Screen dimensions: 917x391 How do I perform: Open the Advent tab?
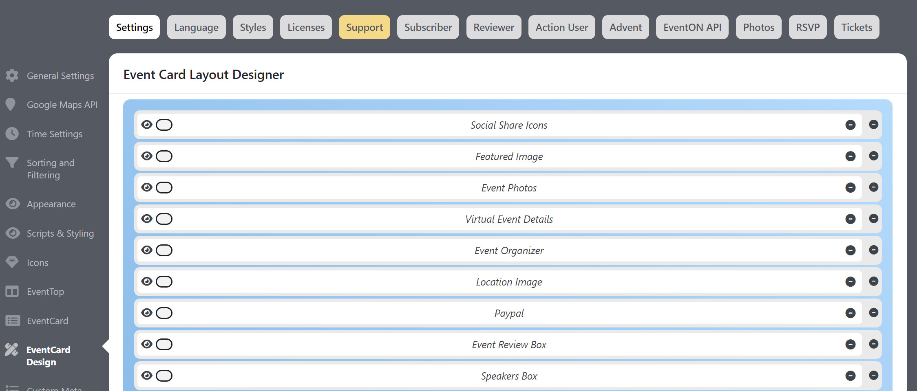point(625,27)
